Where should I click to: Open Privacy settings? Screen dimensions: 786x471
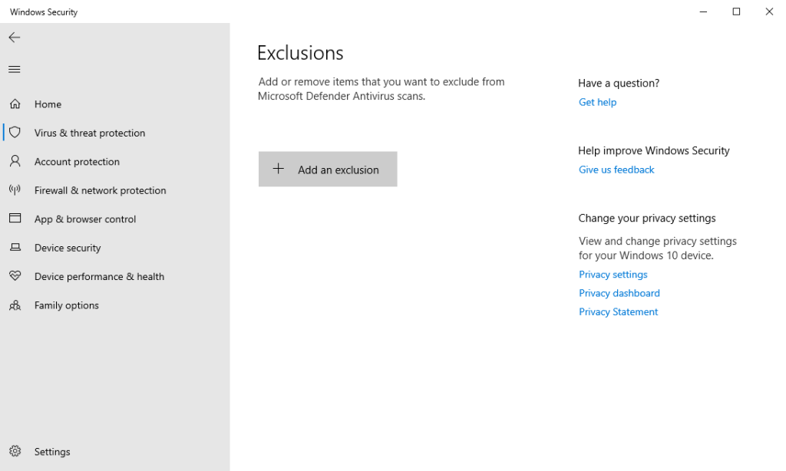click(x=613, y=274)
